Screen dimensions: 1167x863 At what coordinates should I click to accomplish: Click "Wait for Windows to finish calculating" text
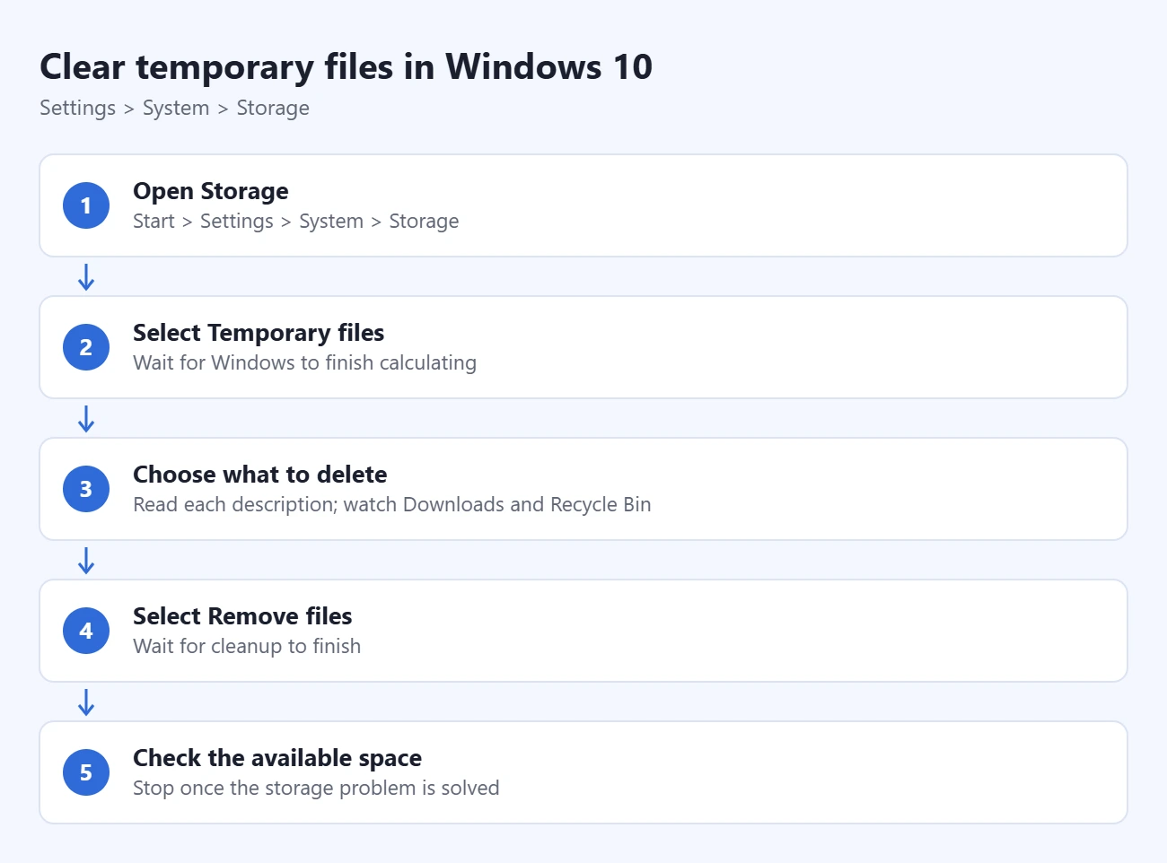304,362
